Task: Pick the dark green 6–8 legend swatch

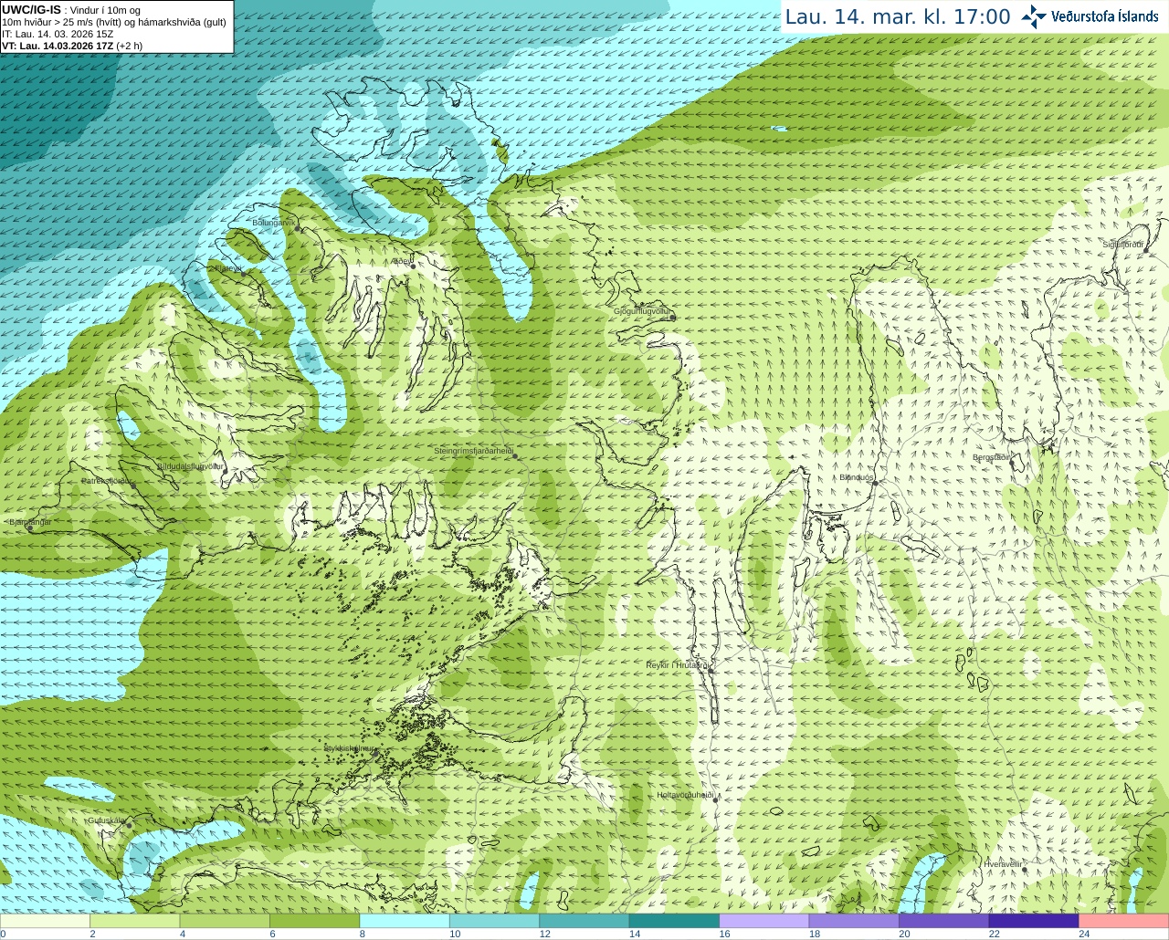Action: 315,921
